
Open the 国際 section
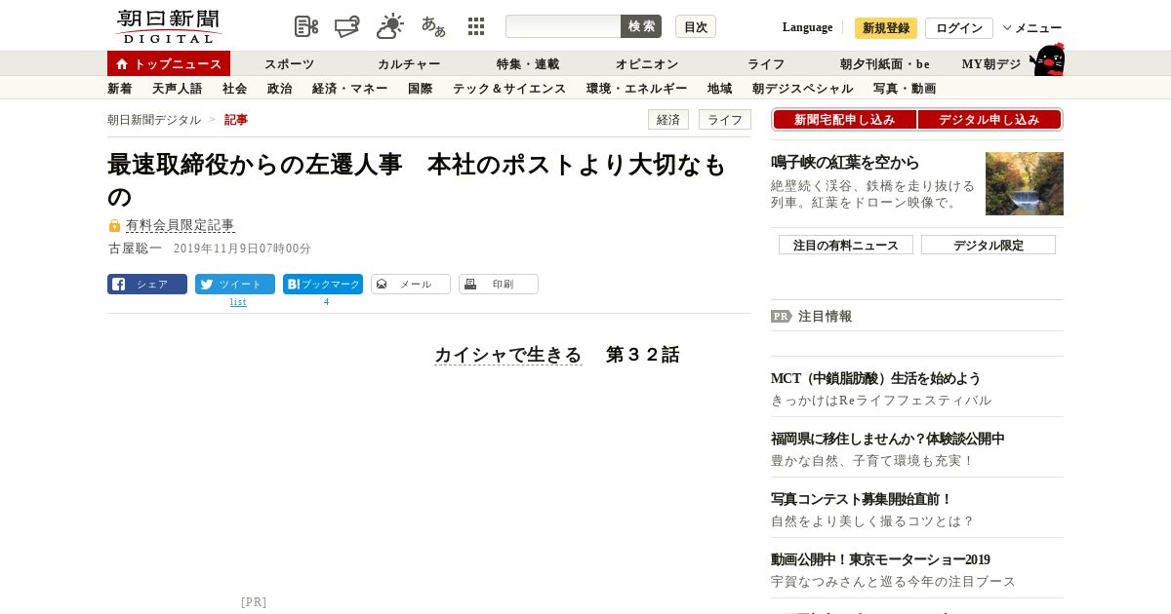[421, 89]
